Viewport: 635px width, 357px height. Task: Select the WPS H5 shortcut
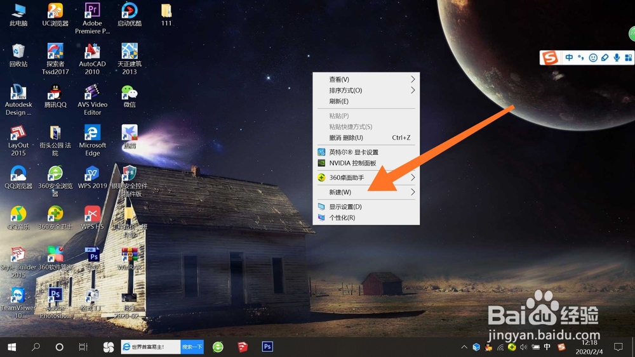click(x=92, y=218)
